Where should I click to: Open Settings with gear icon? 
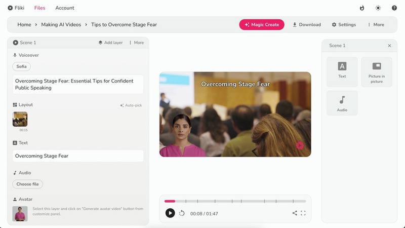344,24
